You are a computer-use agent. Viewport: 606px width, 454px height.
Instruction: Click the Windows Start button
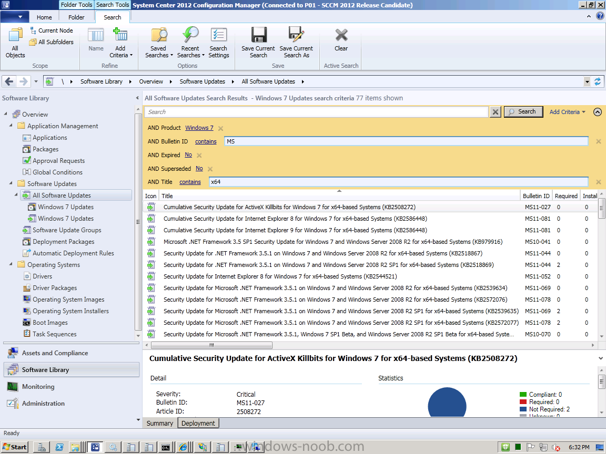tap(15, 447)
